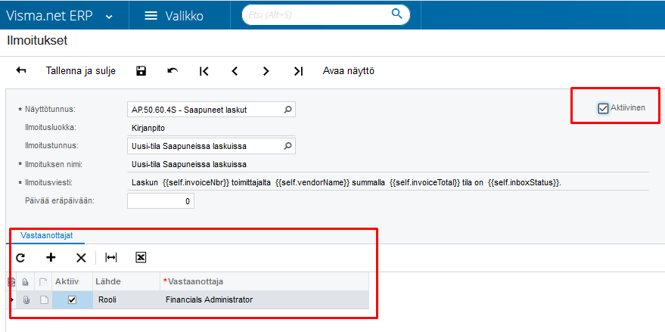The width and height of the screenshot is (665, 332).
Task: Fit grid columns to width
Action: [x=111, y=258]
